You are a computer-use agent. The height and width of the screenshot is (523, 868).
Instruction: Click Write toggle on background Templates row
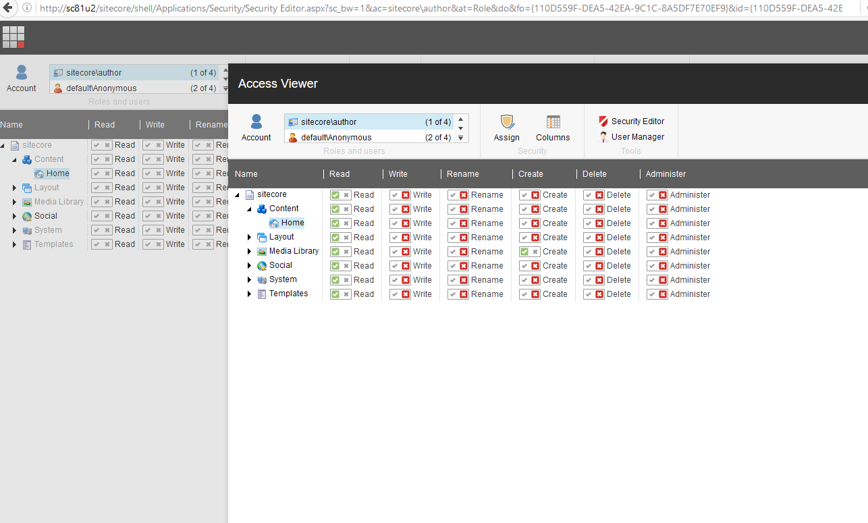tap(154, 244)
